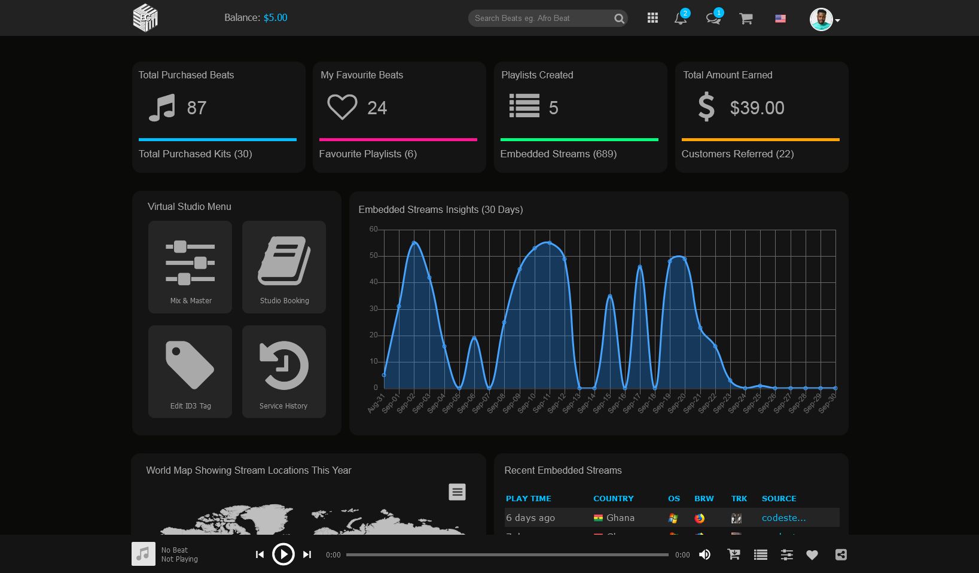The width and height of the screenshot is (979, 573).
Task: Open the apps grid menu icon
Action: pos(652,19)
